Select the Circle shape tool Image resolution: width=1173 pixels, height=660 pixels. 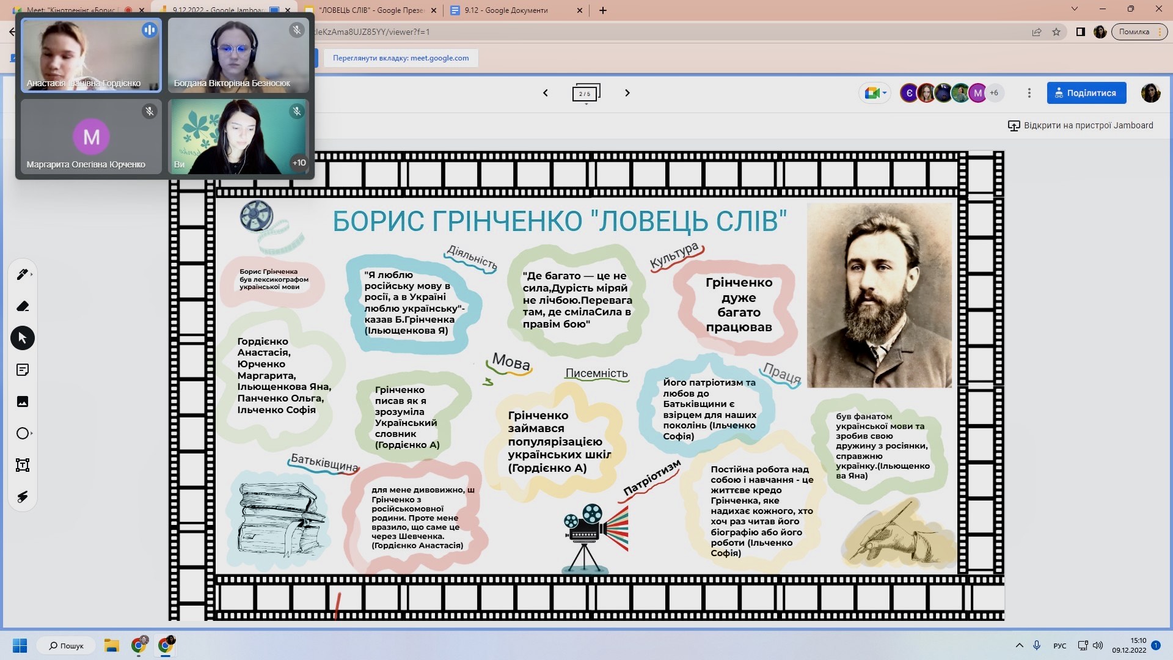pyautogui.click(x=23, y=433)
